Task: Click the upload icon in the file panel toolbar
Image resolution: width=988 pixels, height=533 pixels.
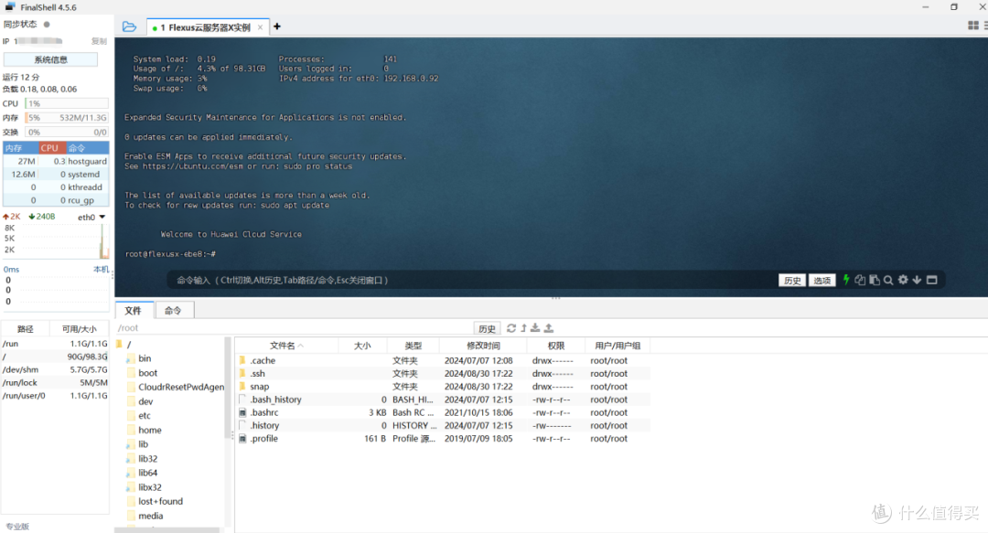Action: (x=549, y=328)
